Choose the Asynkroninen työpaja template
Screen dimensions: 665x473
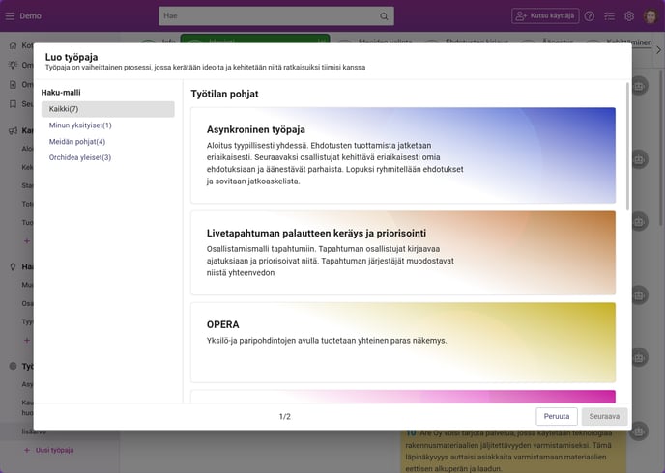point(403,154)
